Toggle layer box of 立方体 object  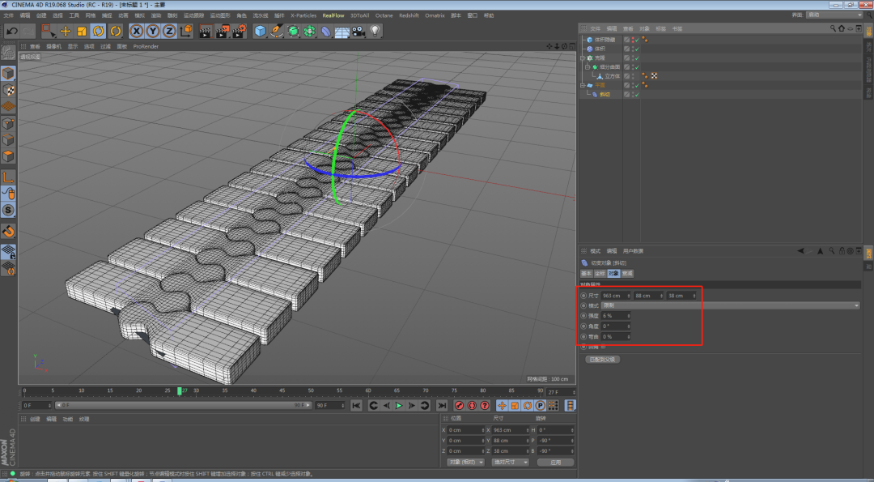click(627, 76)
